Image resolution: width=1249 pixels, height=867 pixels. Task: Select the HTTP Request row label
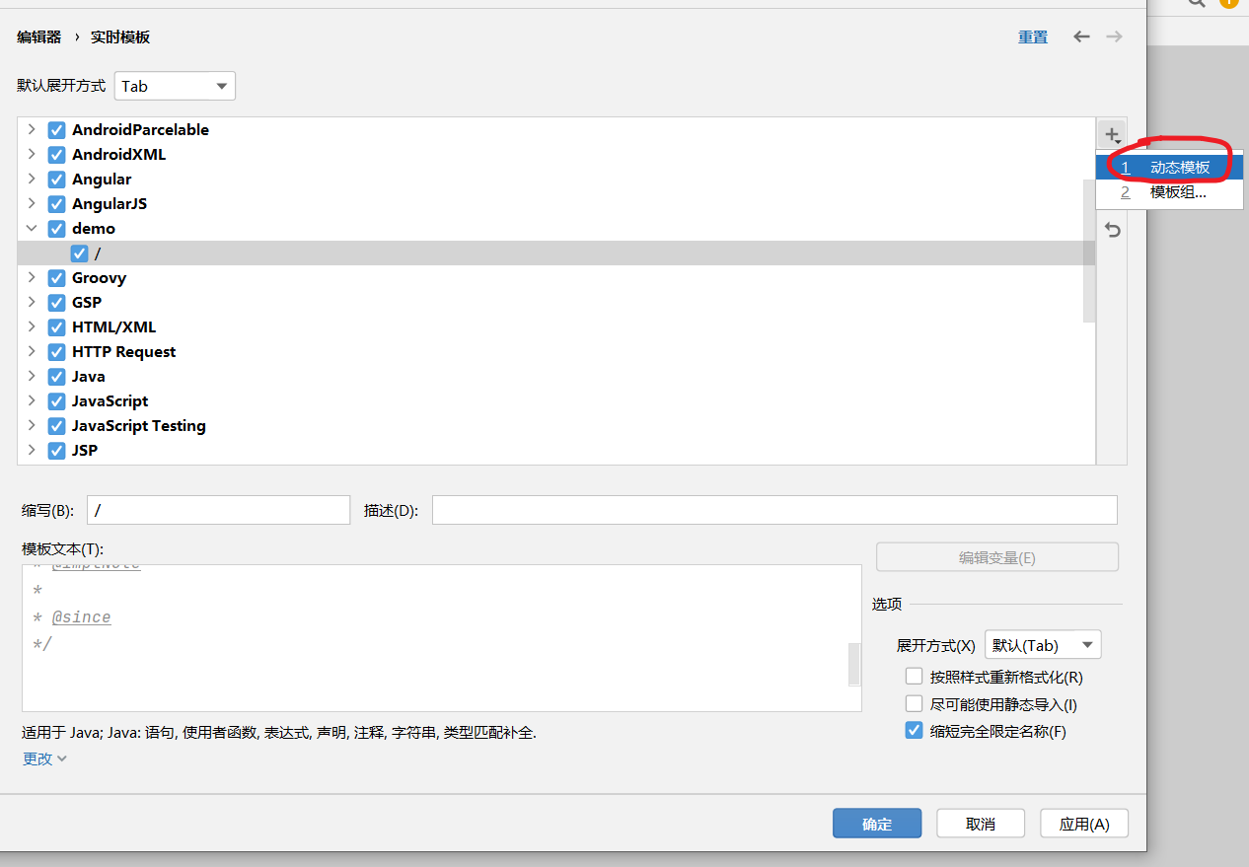(x=124, y=351)
